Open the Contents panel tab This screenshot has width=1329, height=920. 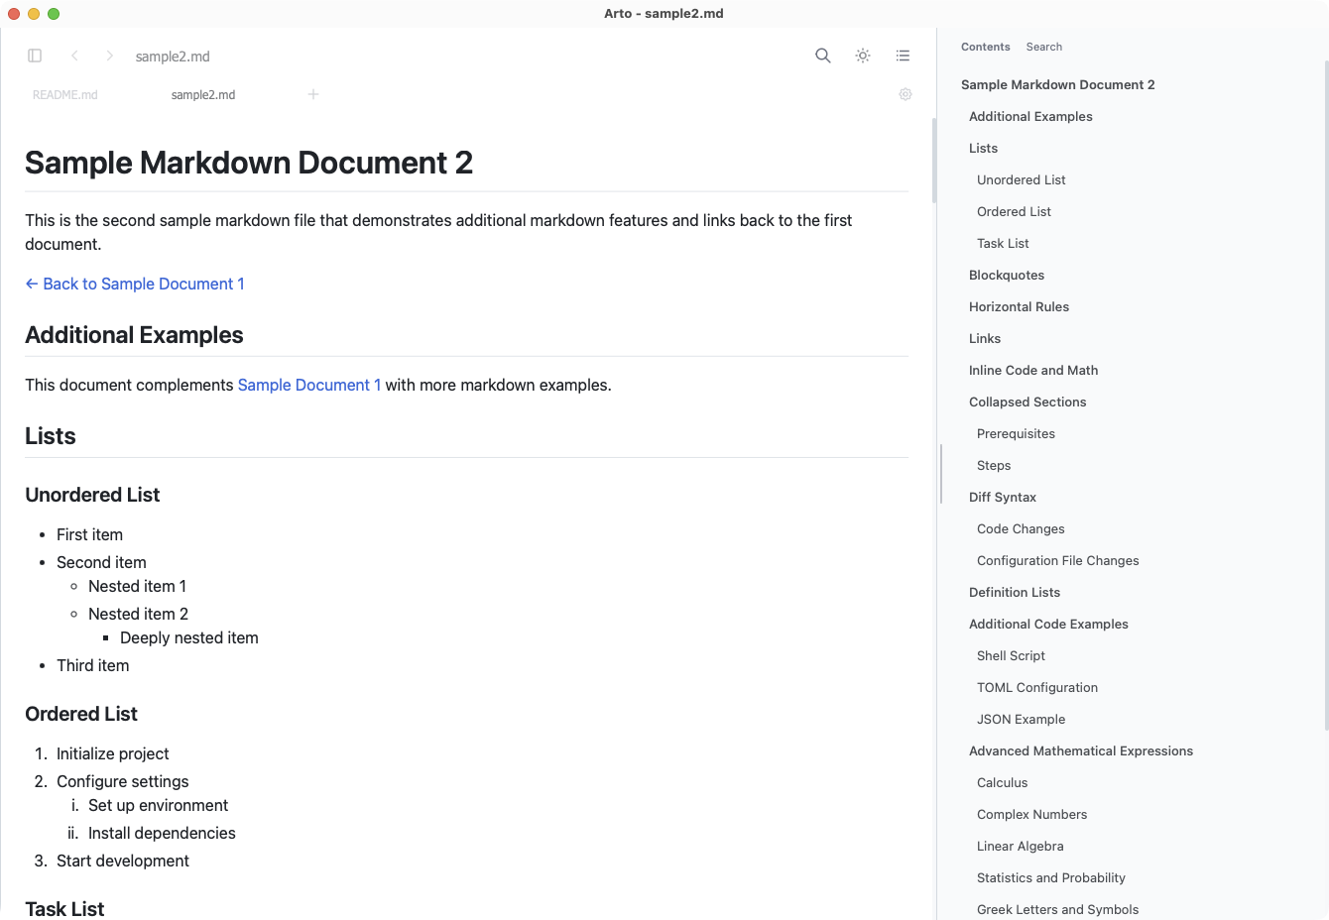pos(985,47)
